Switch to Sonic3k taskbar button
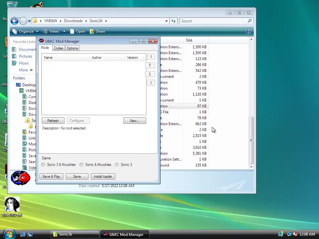Viewport: 319px width, 239px height. tap(74, 234)
